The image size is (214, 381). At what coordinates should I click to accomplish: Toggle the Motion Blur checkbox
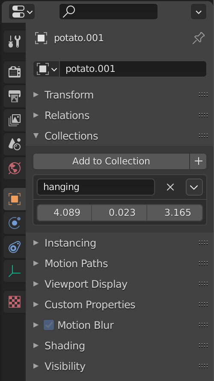pos(49,325)
